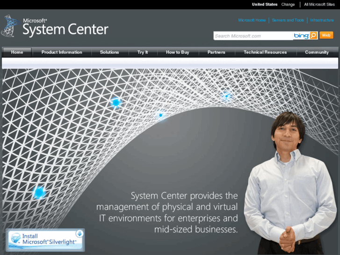Open the Try It menu

(143, 52)
